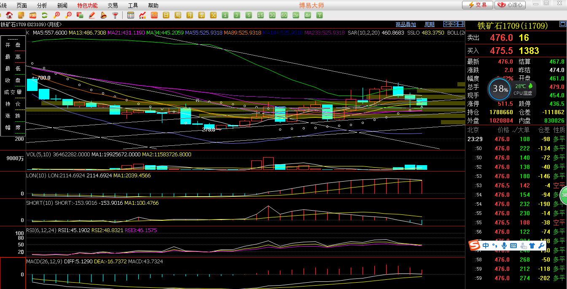Maximize the 铁矿石1709 quote panel
Viewport: 567px width, 289px height.
562,24
